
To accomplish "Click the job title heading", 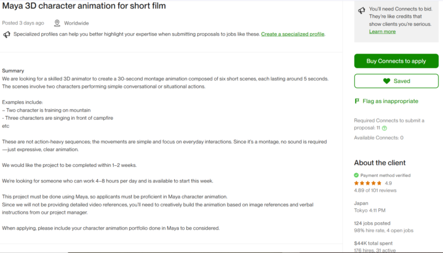I will (x=84, y=6).
